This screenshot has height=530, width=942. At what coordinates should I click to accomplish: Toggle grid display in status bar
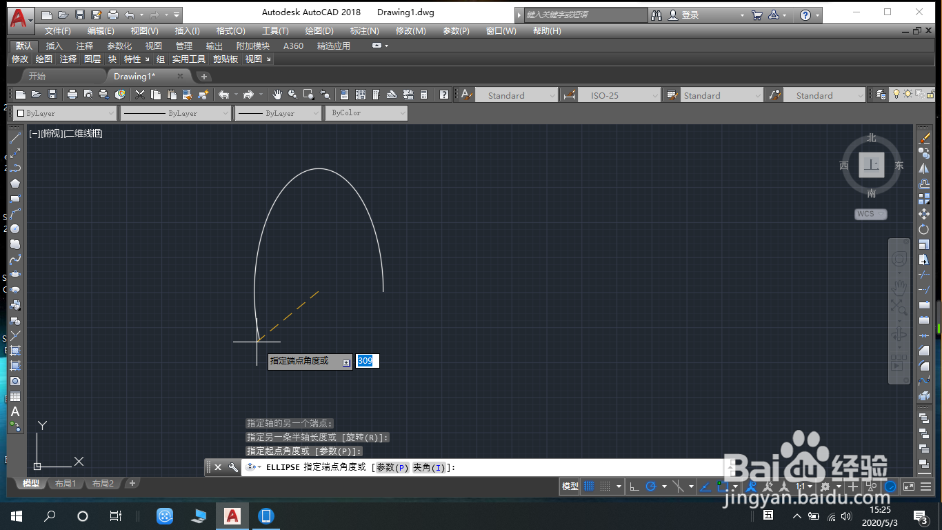(590, 487)
